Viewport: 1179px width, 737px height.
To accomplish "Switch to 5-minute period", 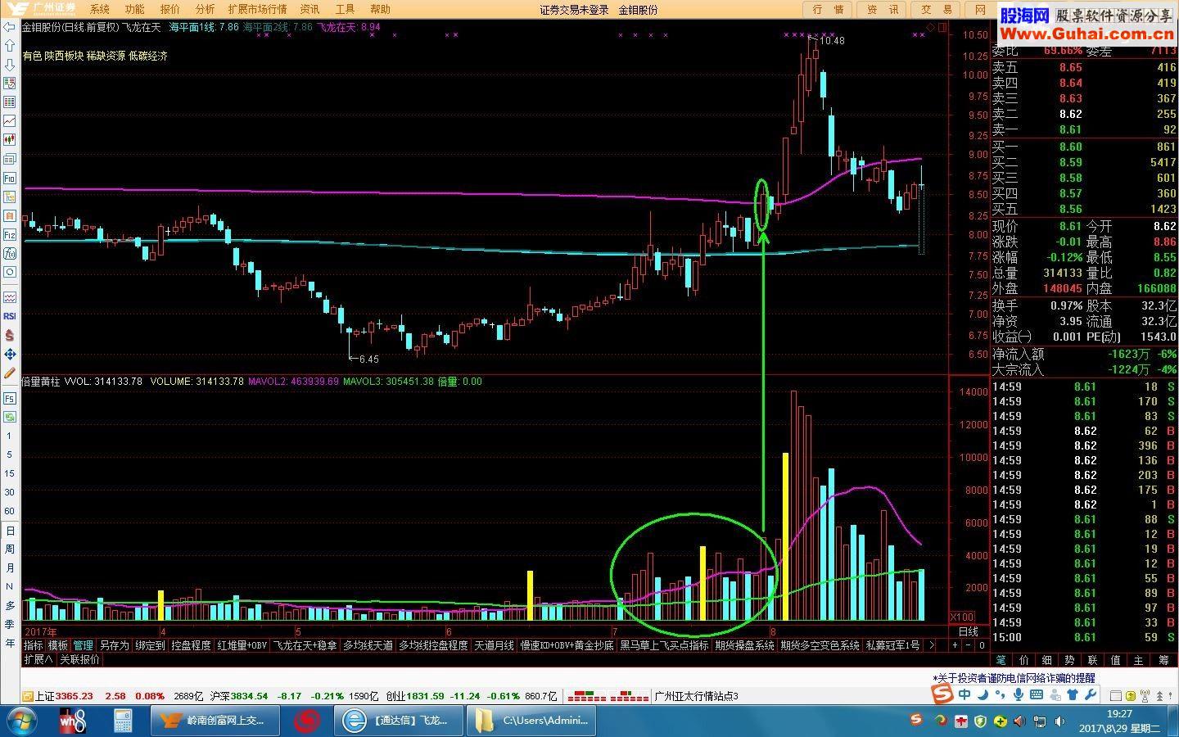I will (10, 454).
